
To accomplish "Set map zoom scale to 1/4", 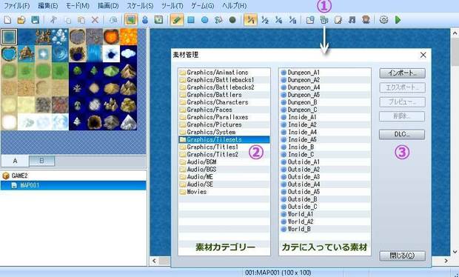I will [278, 20].
